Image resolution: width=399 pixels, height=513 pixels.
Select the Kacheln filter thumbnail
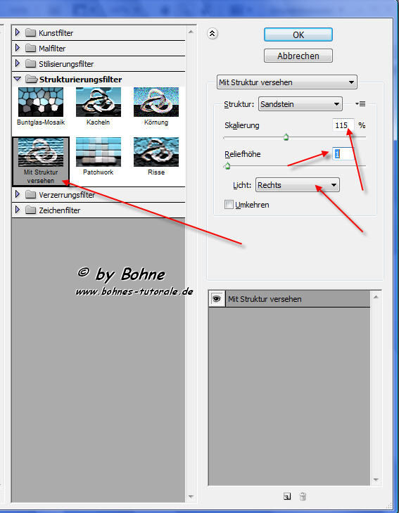click(99, 102)
